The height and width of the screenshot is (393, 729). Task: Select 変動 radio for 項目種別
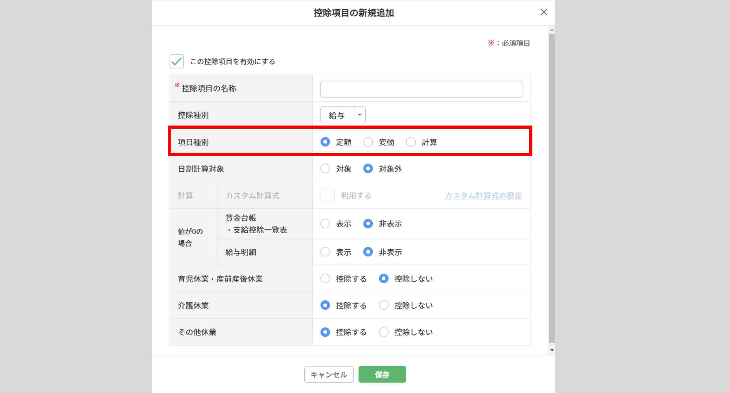click(368, 142)
